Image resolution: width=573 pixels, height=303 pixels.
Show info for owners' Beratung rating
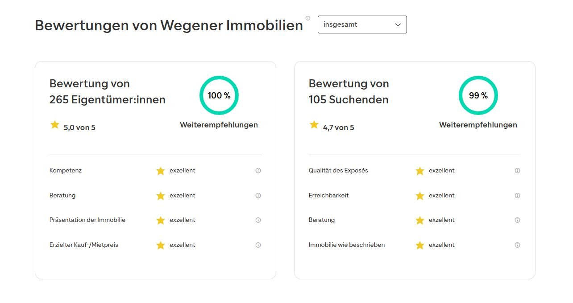click(x=258, y=196)
